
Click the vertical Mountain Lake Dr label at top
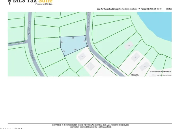pos(89,20)
